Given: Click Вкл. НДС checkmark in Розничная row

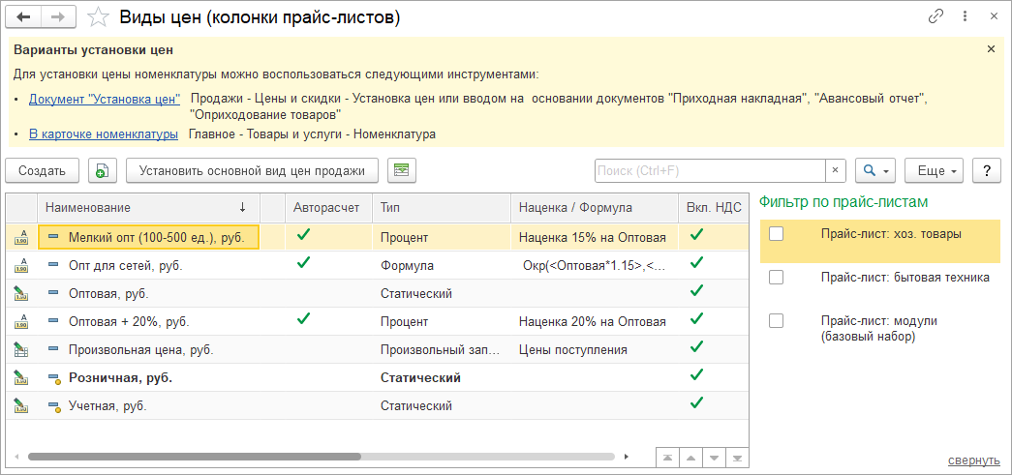Looking at the screenshot, I should (x=696, y=375).
